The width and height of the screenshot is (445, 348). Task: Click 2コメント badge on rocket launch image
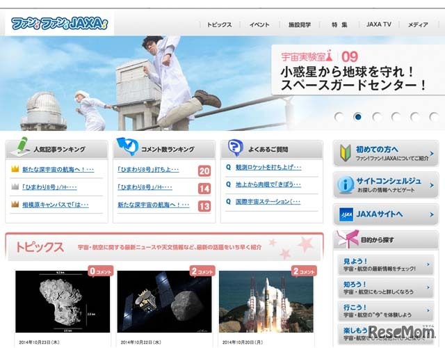point(304,271)
